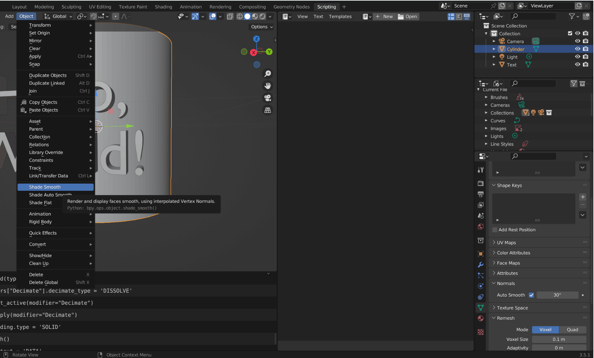This screenshot has width=594, height=358.
Task: Open Tool properties tab icon
Action: (480, 170)
